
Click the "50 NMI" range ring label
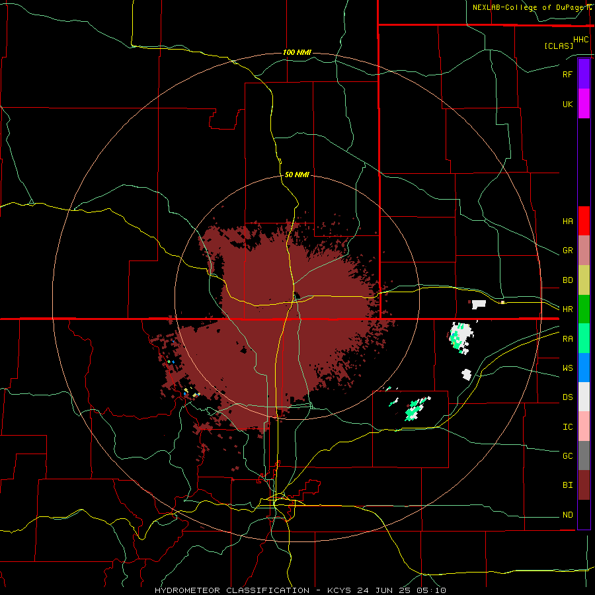(297, 175)
